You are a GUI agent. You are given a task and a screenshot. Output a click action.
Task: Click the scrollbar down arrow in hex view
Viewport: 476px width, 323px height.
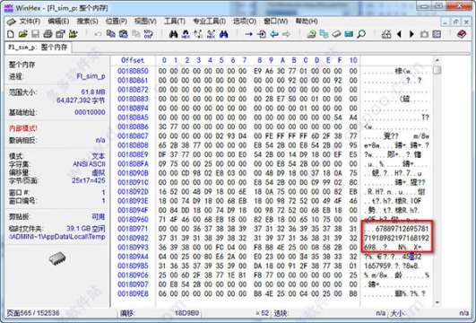pos(437,302)
